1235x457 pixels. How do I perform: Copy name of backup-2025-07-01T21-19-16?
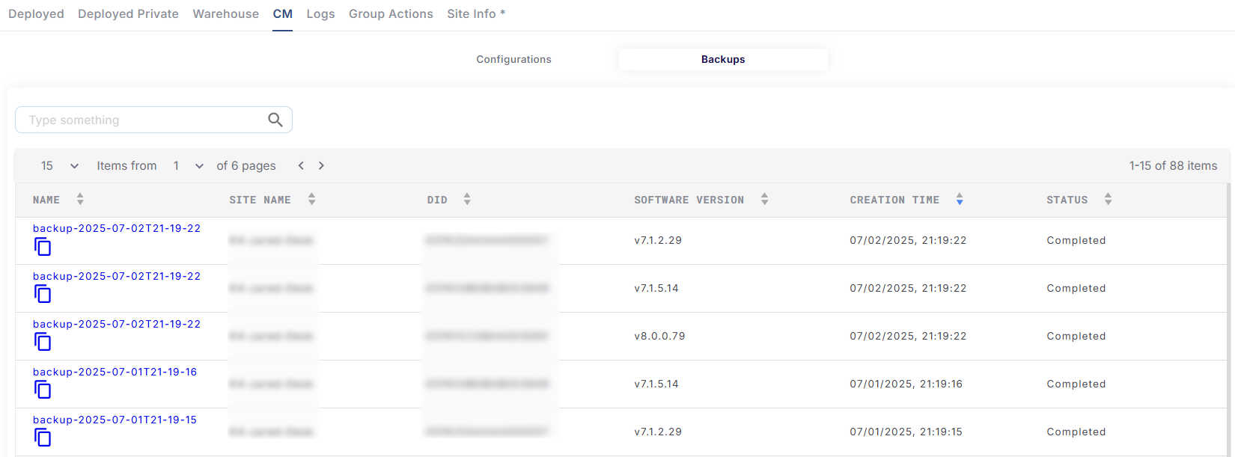(x=43, y=390)
